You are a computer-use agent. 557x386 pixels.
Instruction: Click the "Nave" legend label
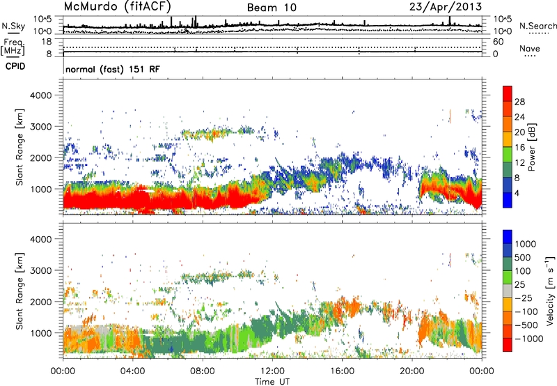530,48
